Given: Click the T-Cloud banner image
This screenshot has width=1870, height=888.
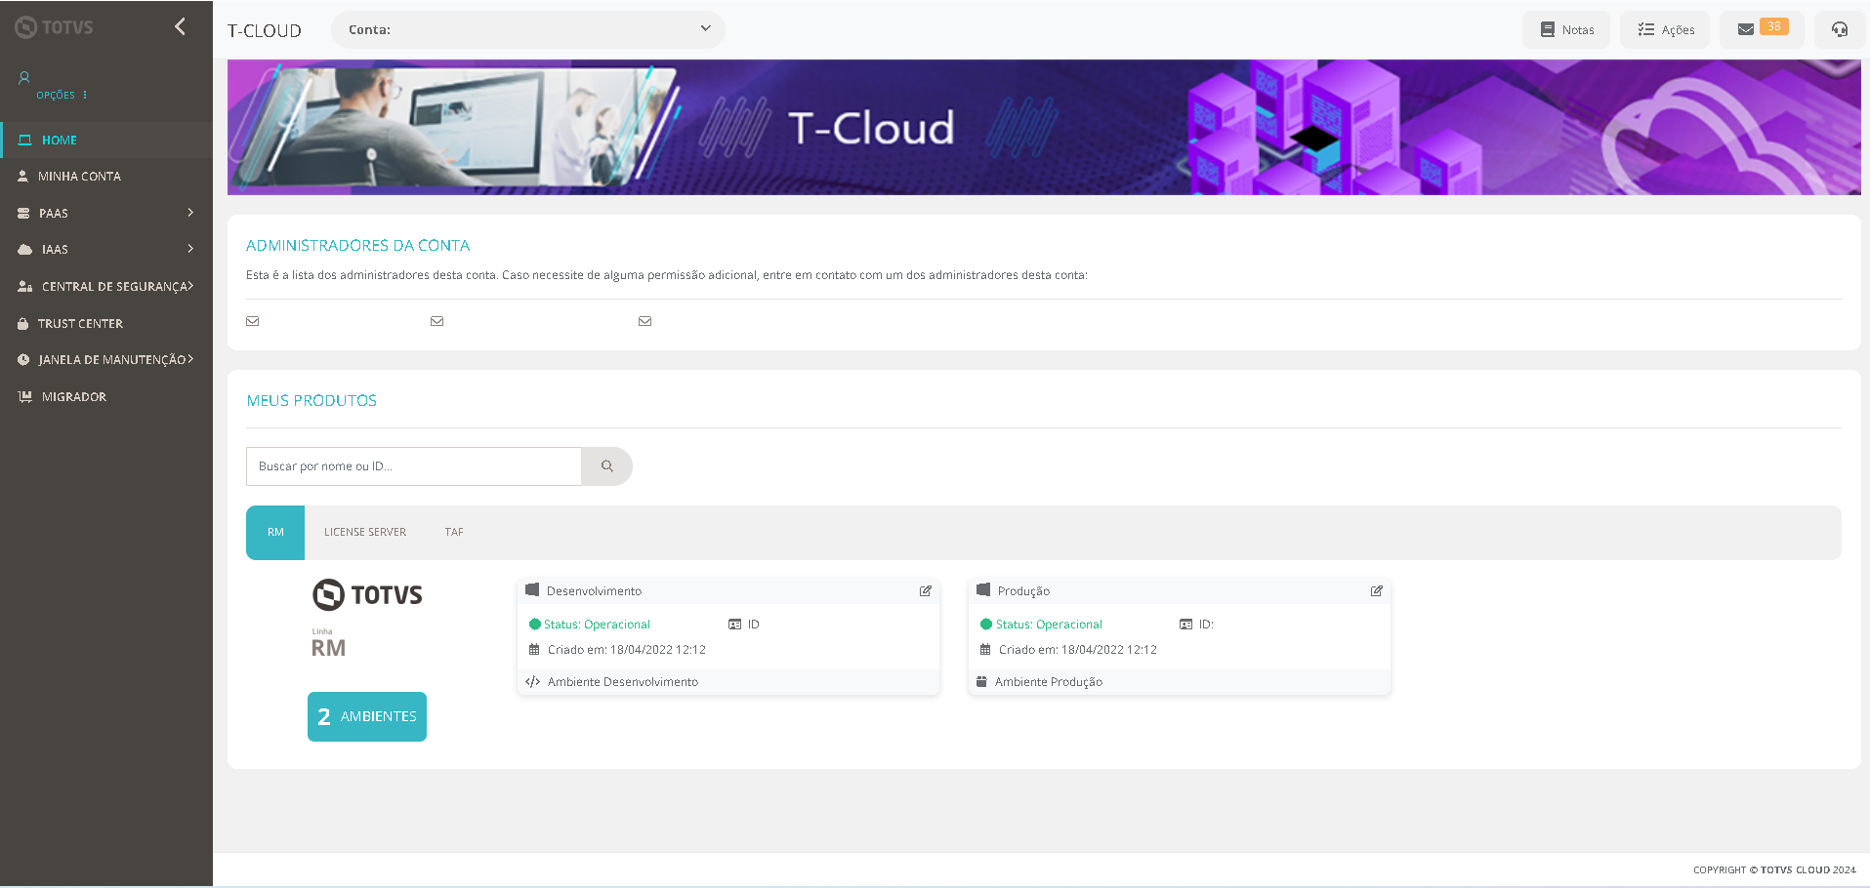Looking at the screenshot, I should point(1044,127).
